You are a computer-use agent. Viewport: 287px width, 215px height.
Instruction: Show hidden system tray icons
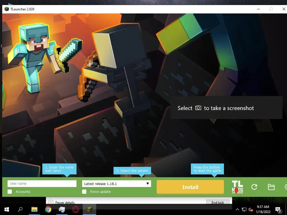[x=237, y=209]
